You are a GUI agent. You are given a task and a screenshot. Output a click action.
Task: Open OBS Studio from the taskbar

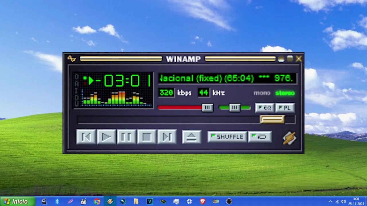(229, 201)
